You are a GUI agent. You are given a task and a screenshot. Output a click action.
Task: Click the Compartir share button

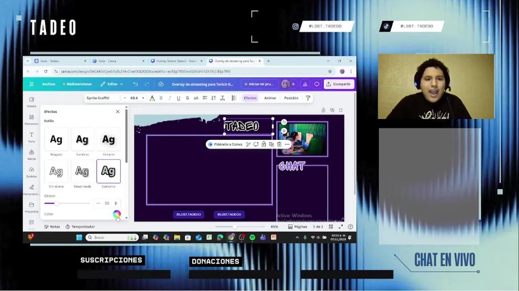pos(339,84)
